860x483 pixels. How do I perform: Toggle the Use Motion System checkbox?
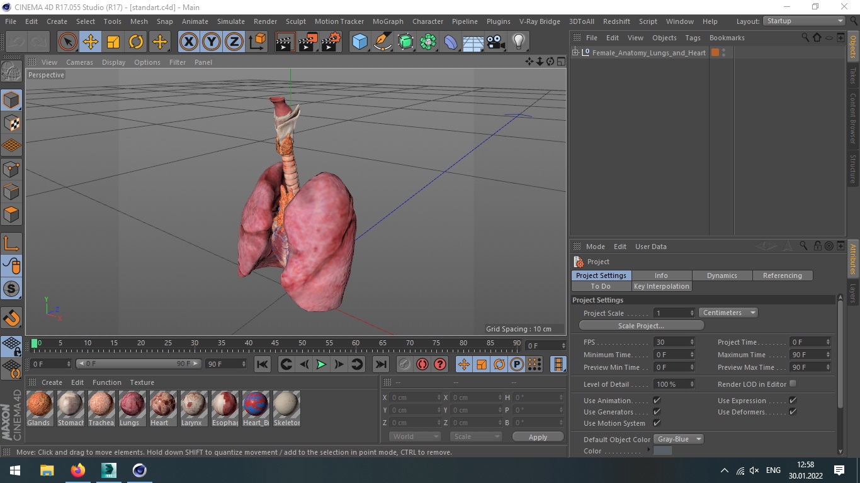click(657, 423)
